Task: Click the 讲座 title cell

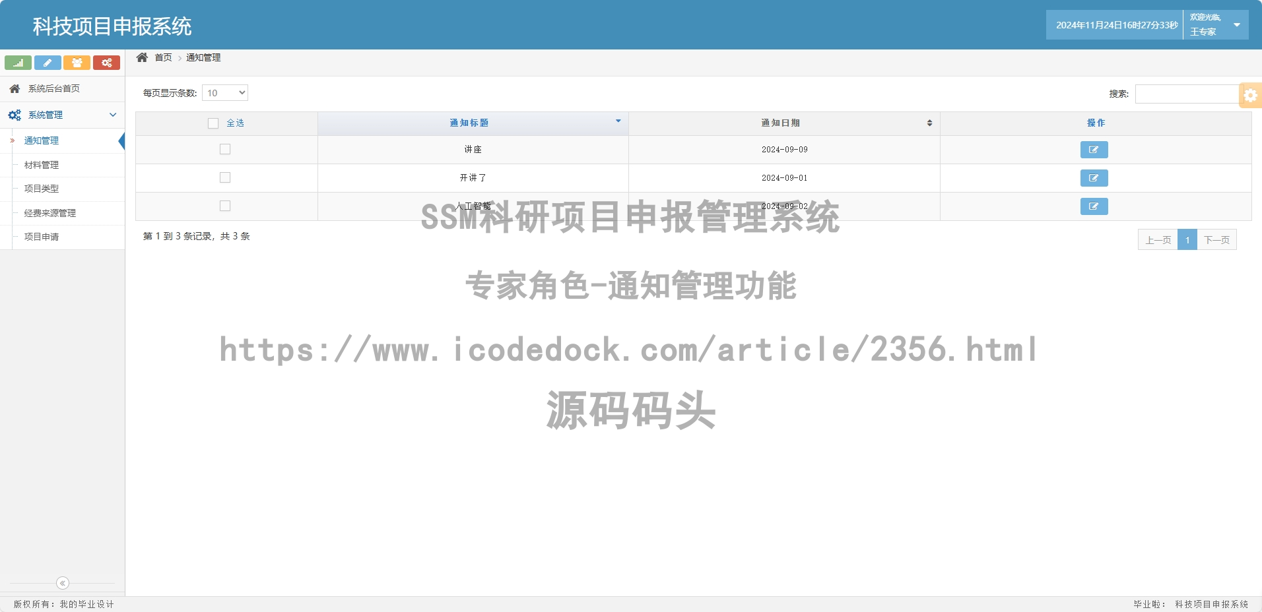Action: pyautogui.click(x=473, y=150)
